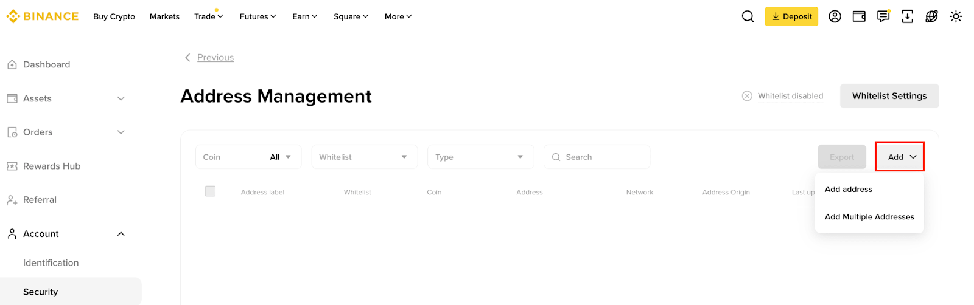Open the Coin filter dropdown
The height and width of the screenshot is (305, 974).
pyautogui.click(x=248, y=157)
